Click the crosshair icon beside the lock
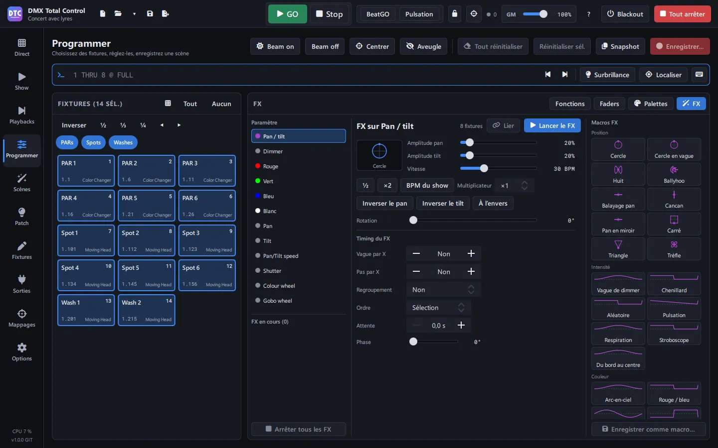This screenshot has width=718, height=448. pyautogui.click(x=474, y=14)
